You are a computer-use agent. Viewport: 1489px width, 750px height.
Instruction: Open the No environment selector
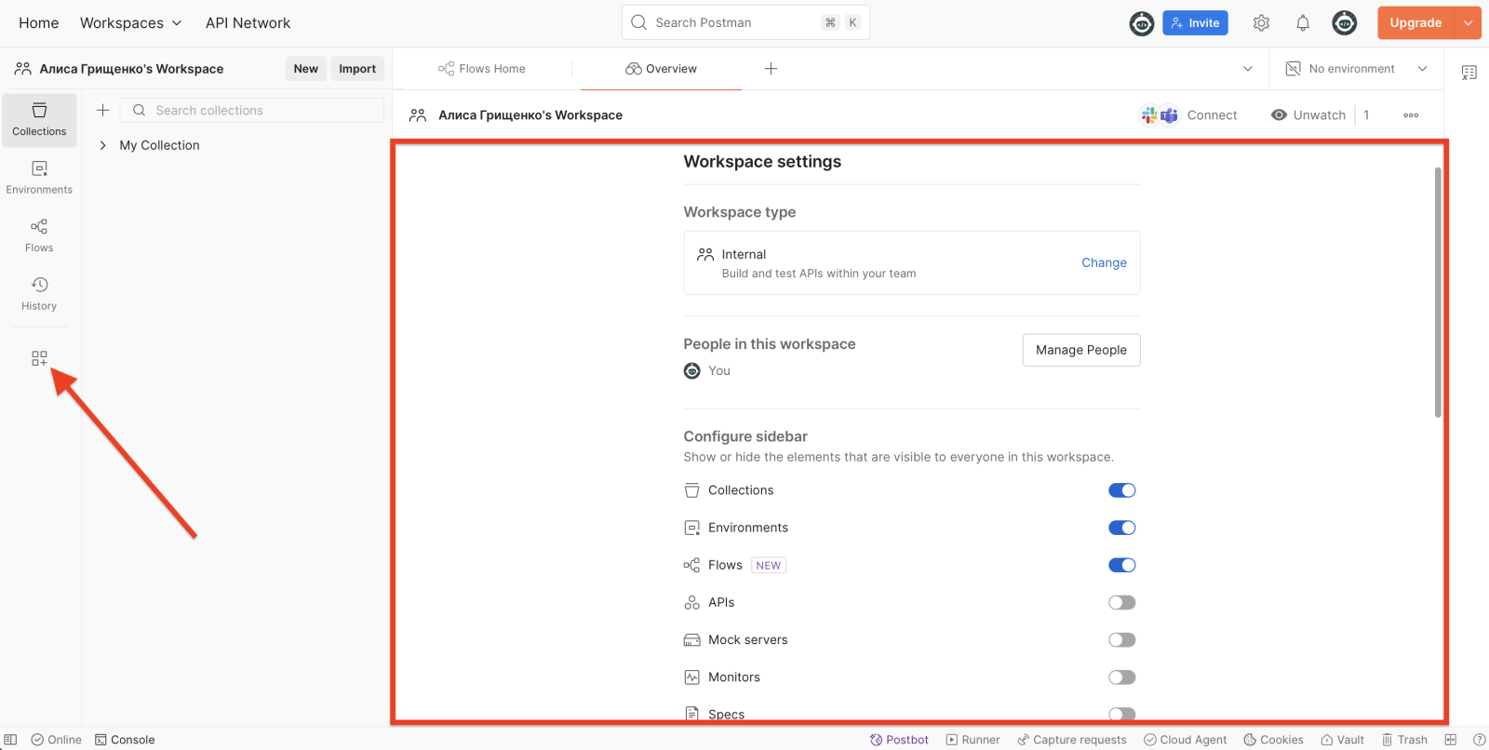click(x=1356, y=69)
